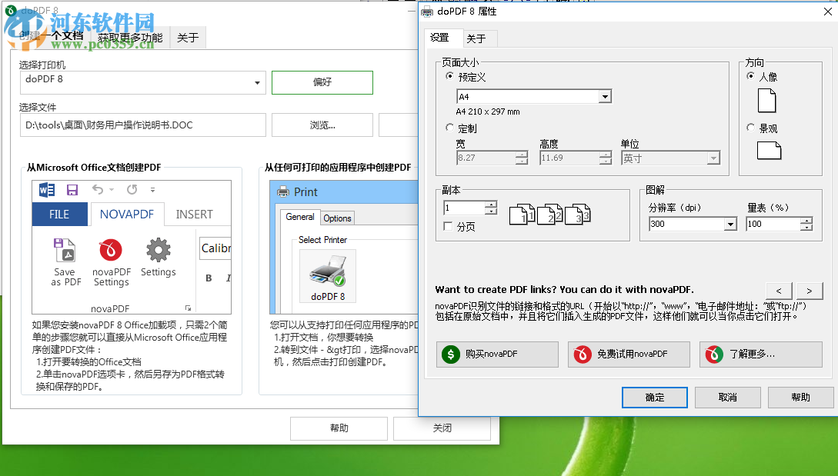Click the Settings gear icon in the ribbon

click(x=159, y=251)
